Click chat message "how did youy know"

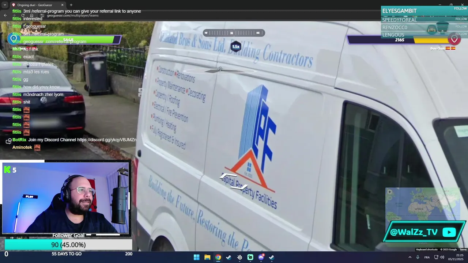[41, 87]
